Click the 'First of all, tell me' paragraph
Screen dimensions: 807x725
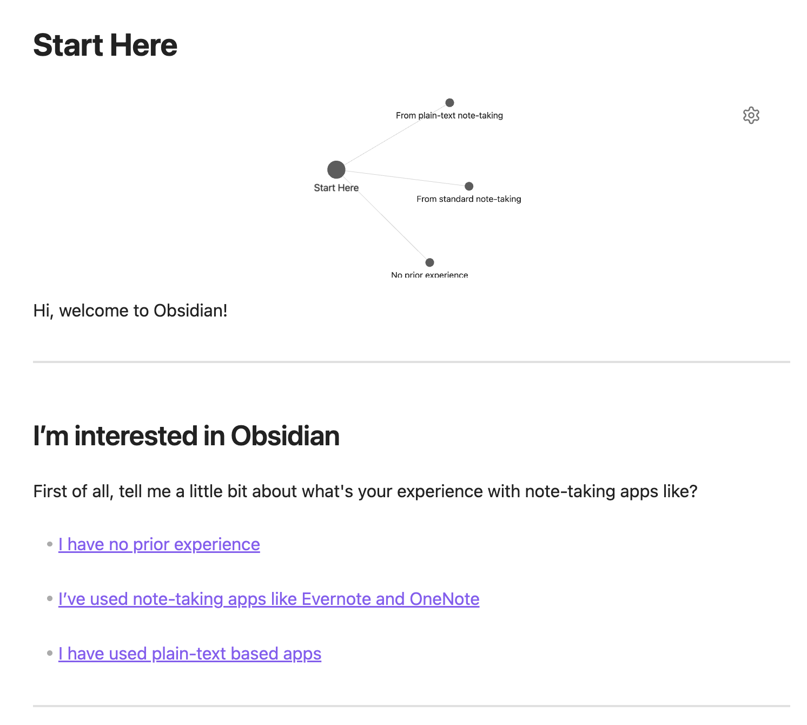pyautogui.click(x=365, y=491)
